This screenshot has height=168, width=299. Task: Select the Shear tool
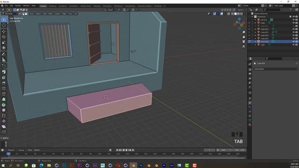[x=4, y=126]
